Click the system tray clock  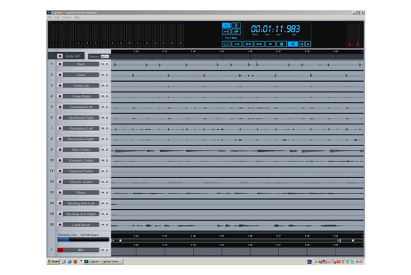pyautogui.click(x=359, y=262)
